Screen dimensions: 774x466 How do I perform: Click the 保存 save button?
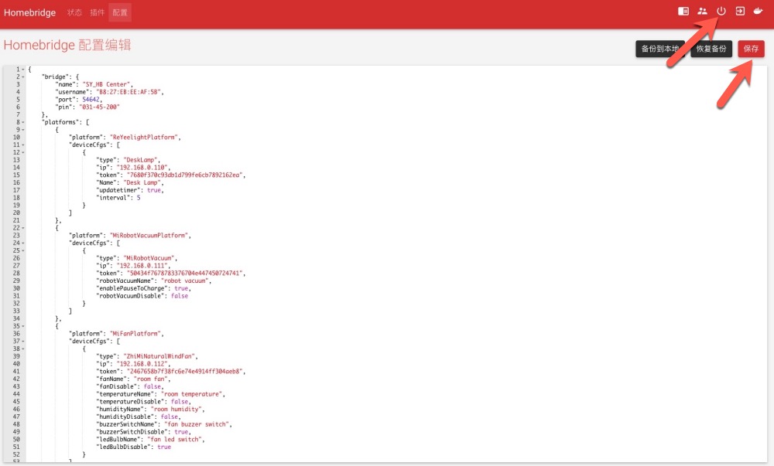tap(752, 49)
